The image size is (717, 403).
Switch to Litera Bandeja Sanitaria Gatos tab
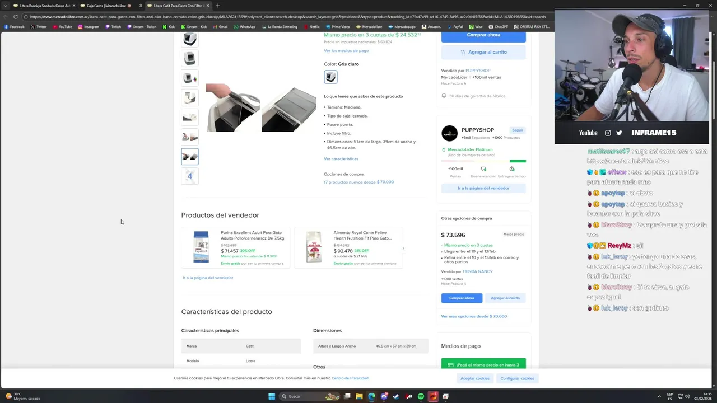click(x=43, y=6)
